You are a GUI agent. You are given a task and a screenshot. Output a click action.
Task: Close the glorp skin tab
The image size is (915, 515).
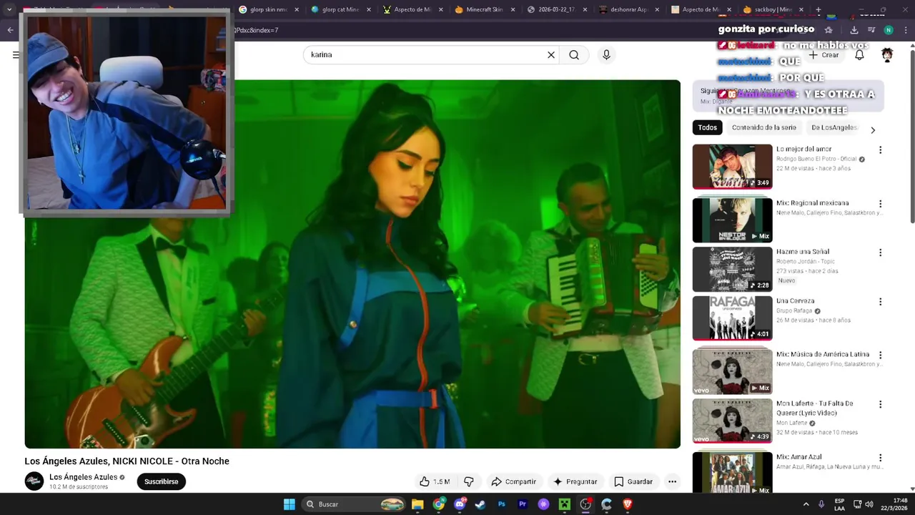click(296, 10)
